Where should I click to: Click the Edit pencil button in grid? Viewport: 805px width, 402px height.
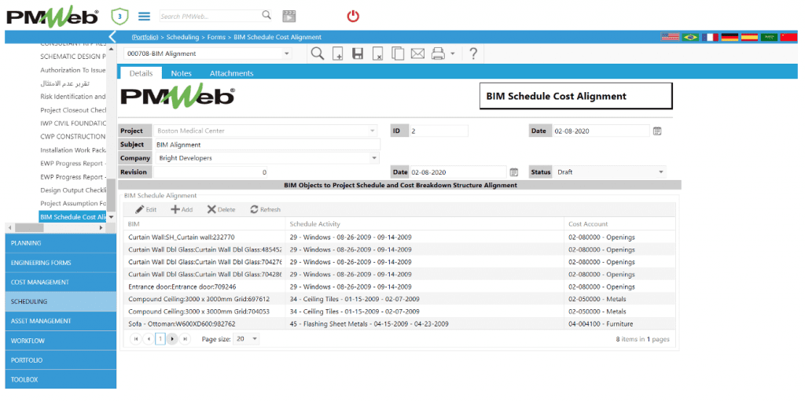(x=145, y=210)
